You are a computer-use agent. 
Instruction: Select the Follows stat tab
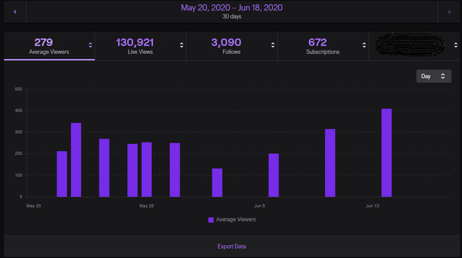point(232,46)
